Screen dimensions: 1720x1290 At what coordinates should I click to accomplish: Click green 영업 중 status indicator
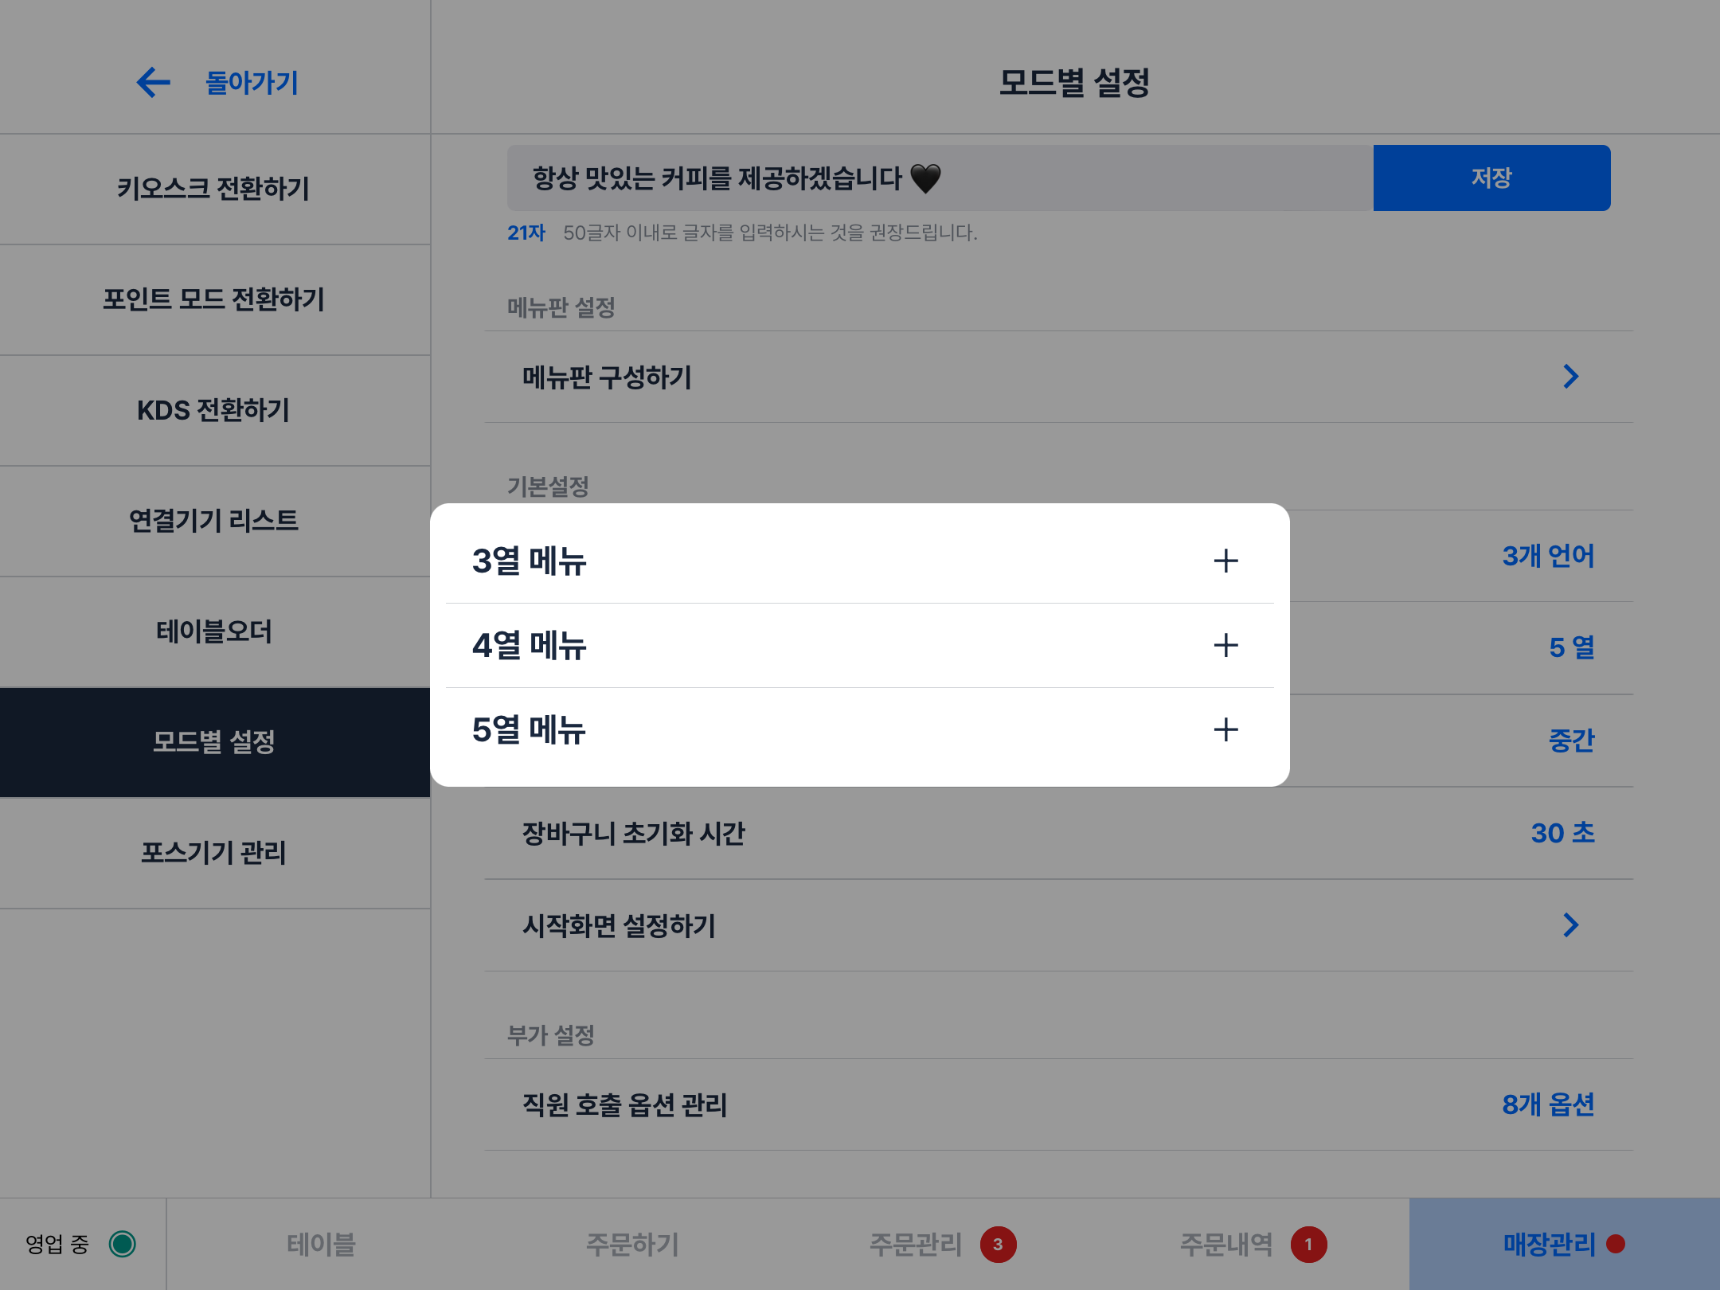tap(123, 1244)
